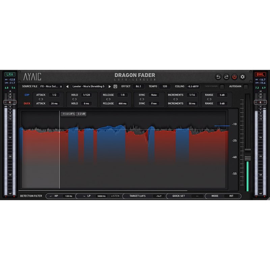
Task: Click the -2.2 dB readout tag
Action: 81,114
